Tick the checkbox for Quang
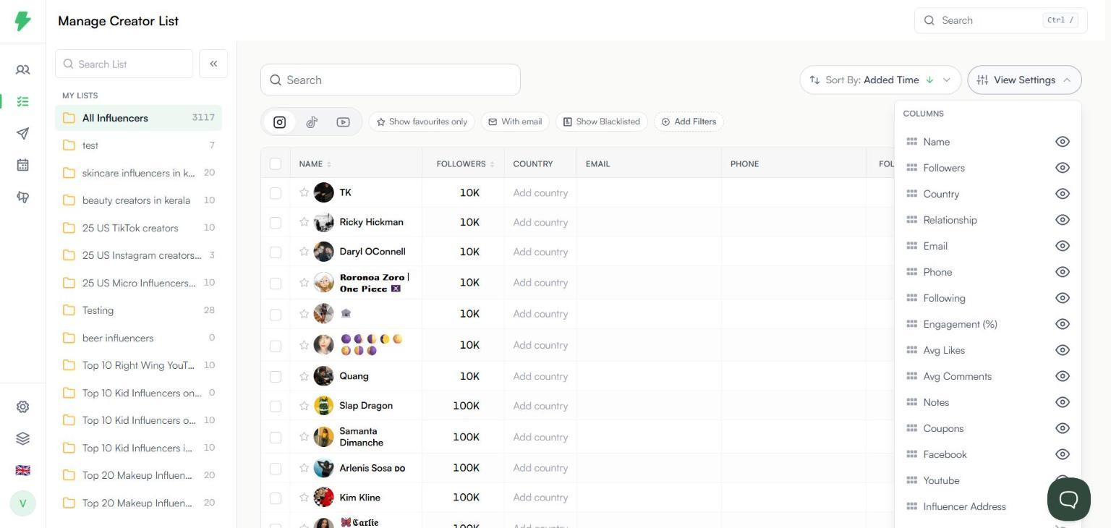Viewport: 1111px width, 528px height. 276,377
